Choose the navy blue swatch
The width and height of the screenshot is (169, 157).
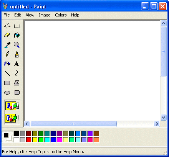coord(53,134)
